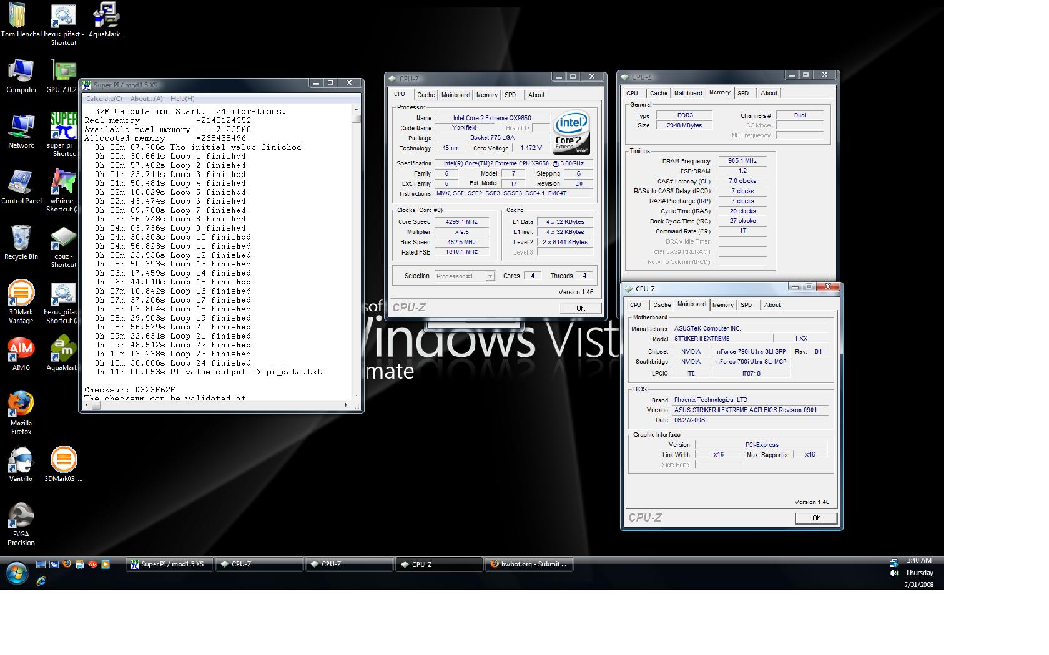
Task: Click the Super PI vertical scrollbar up arrow
Action: click(x=356, y=110)
